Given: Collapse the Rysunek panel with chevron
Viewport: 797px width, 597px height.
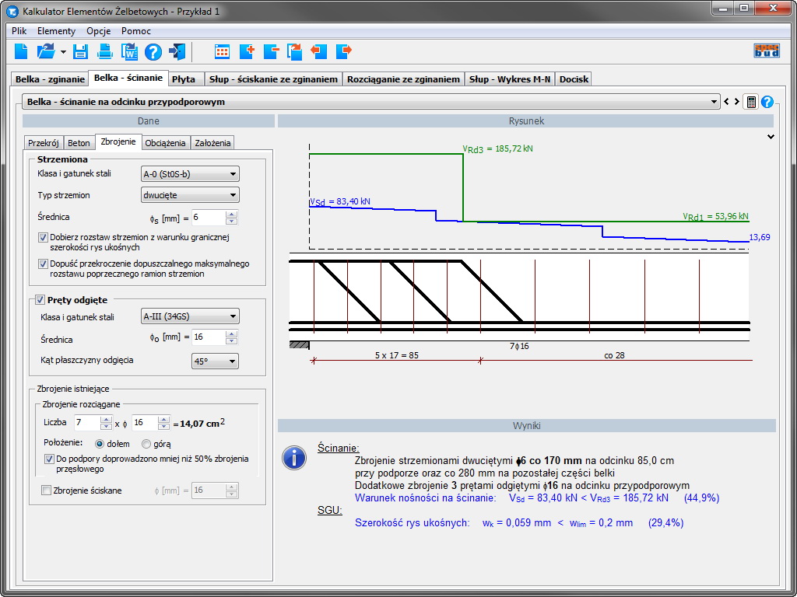Looking at the screenshot, I should click(771, 137).
